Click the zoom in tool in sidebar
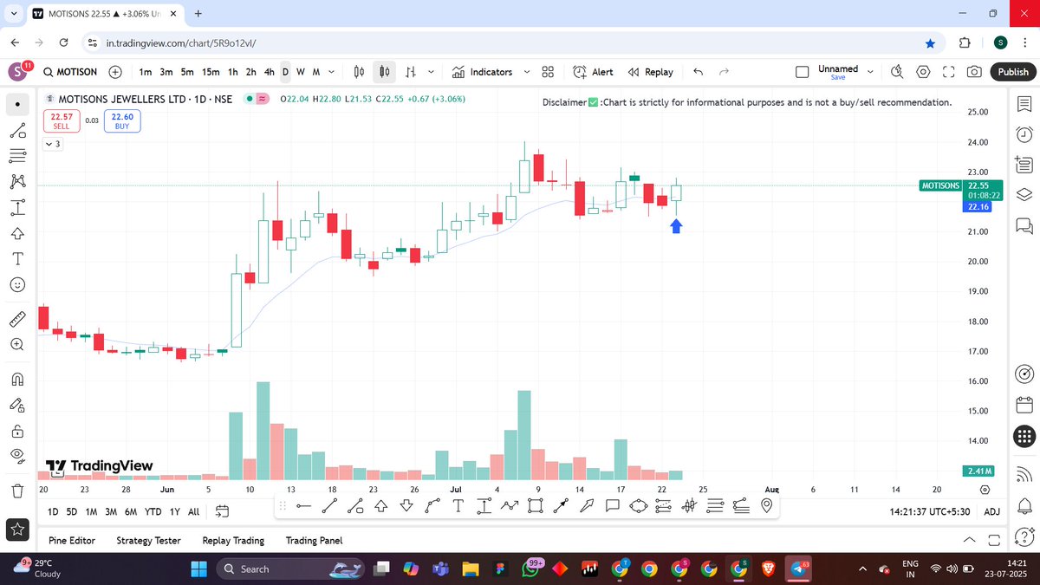This screenshot has width=1040, height=585. [17, 344]
